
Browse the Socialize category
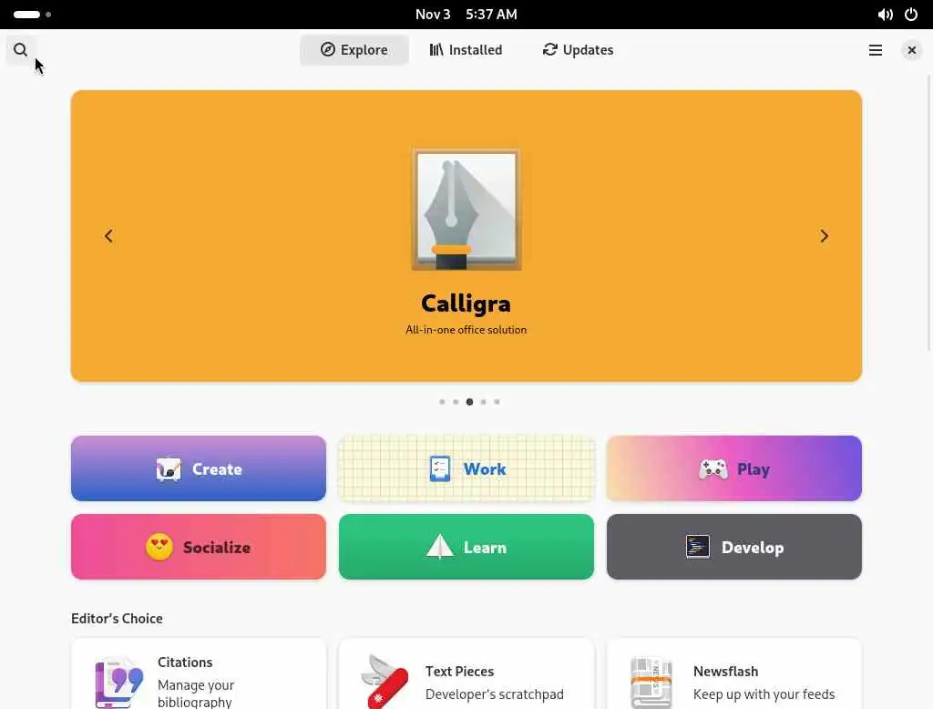click(198, 547)
